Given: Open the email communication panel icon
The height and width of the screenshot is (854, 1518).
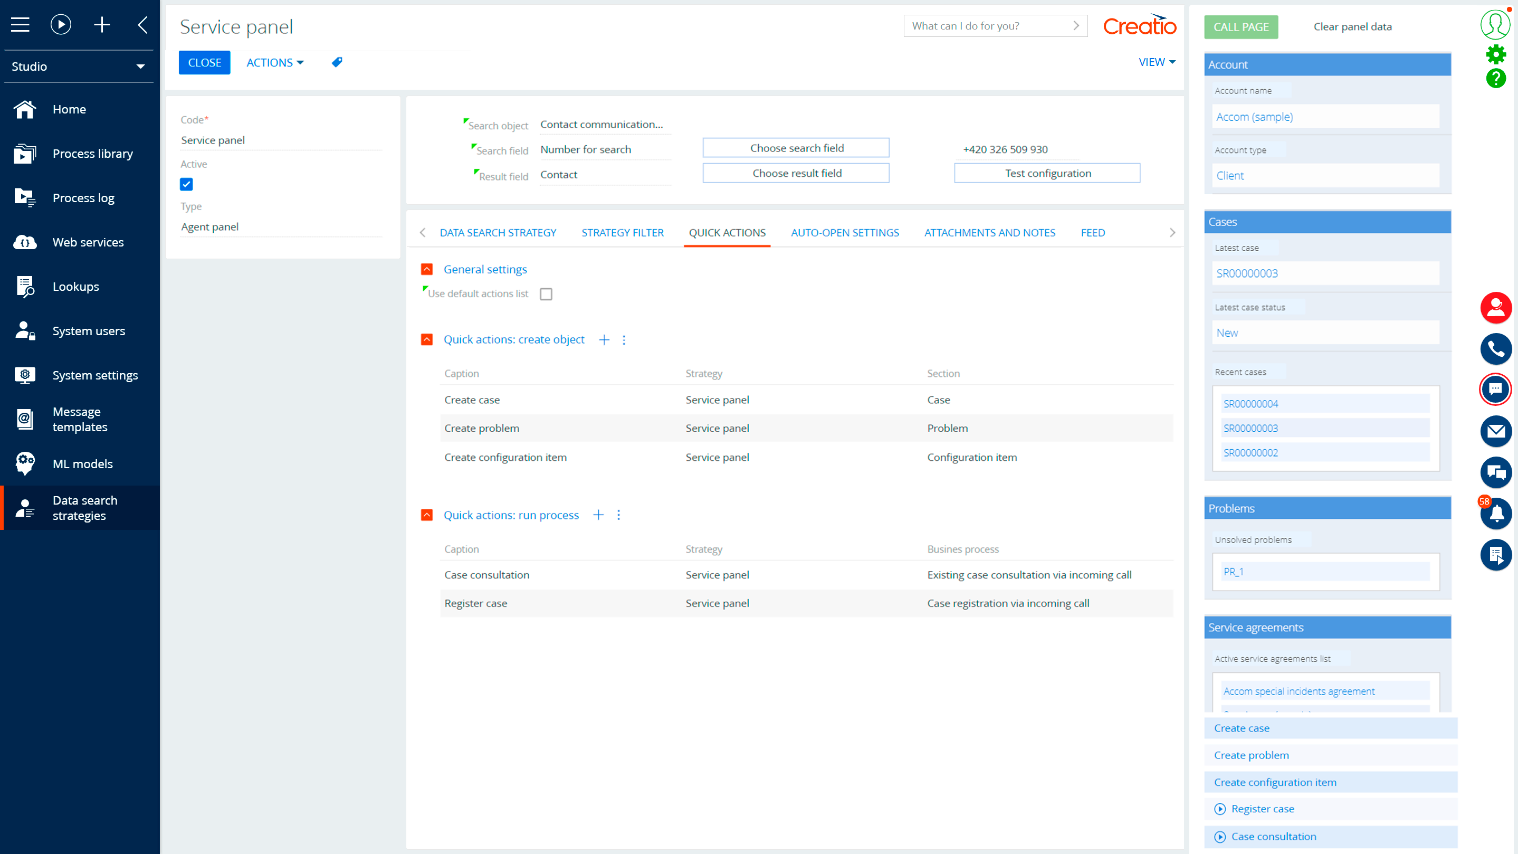Looking at the screenshot, I should coord(1496,431).
